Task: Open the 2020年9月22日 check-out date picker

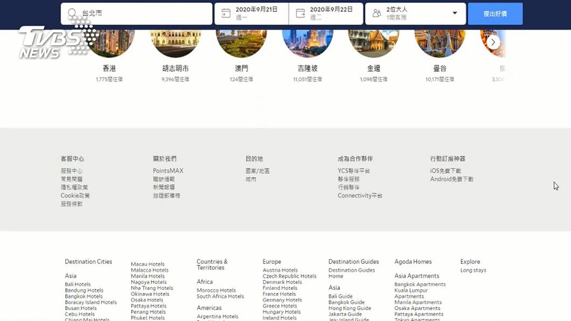Action: pyautogui.click(x=326, y=13)
